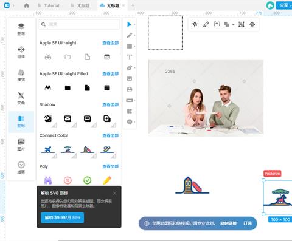The width and height of the screenshot is (292, 241).
Task: Select the Text tool
Action: point(130,57)
